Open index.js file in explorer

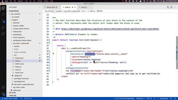24,67
